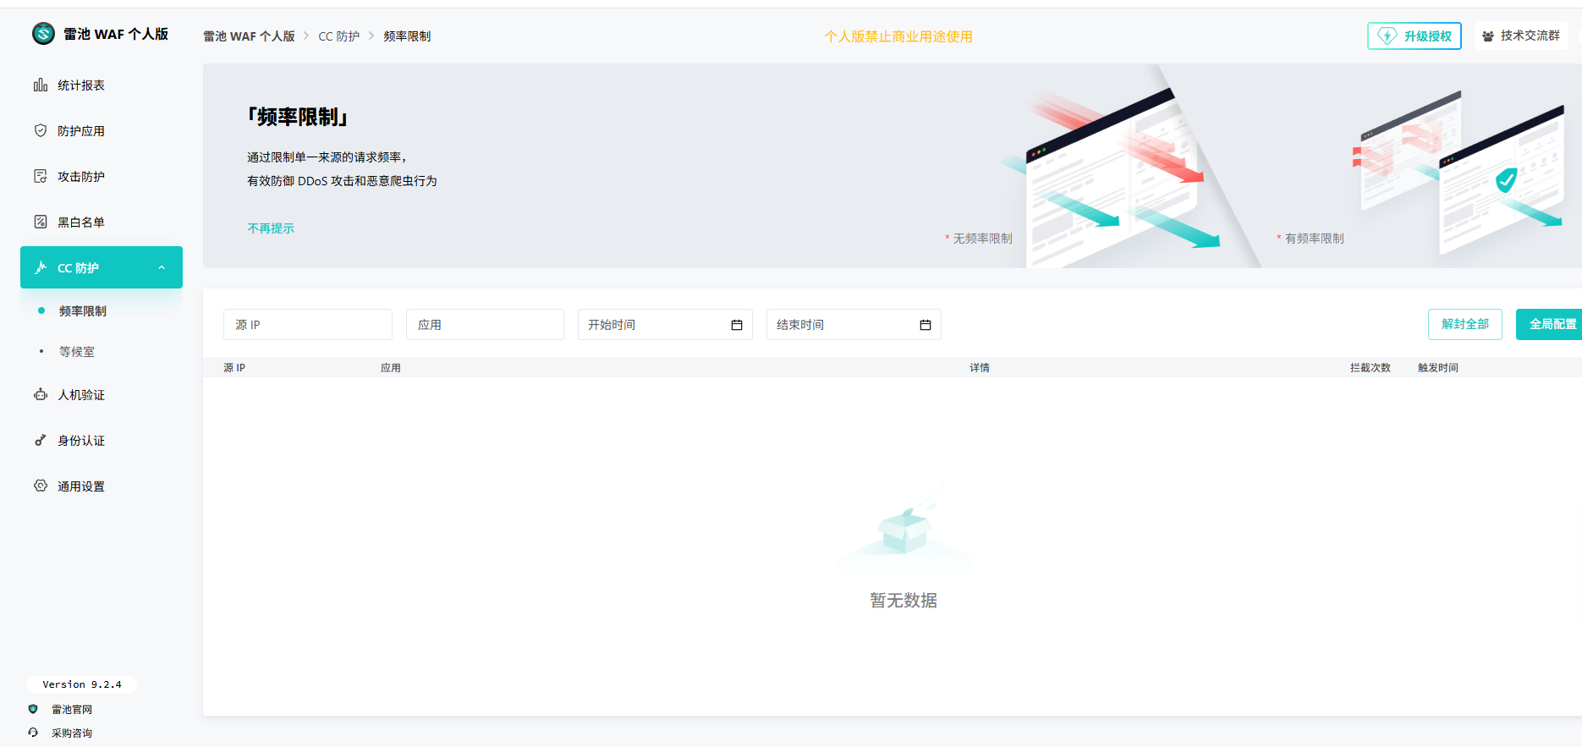Click the 身份认证 key icon

coord(41,440)
